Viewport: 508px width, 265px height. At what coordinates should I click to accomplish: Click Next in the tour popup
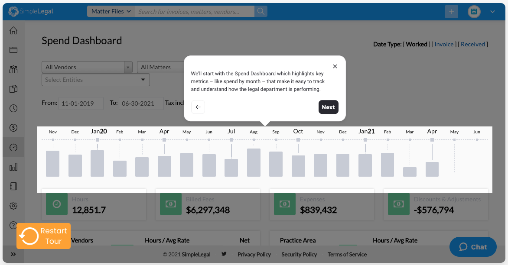coord(328,107)
